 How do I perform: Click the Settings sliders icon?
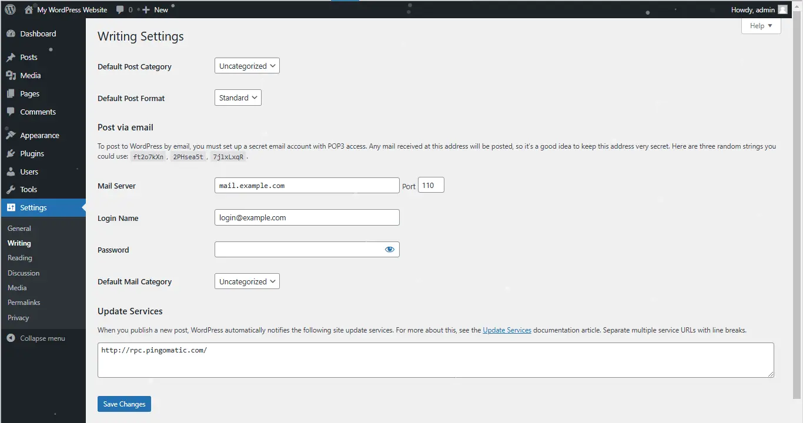[11, 207]
